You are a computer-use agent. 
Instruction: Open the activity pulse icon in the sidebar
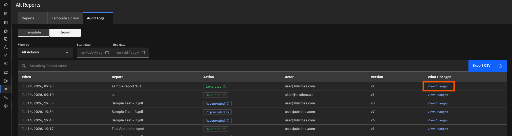[6, 55]
